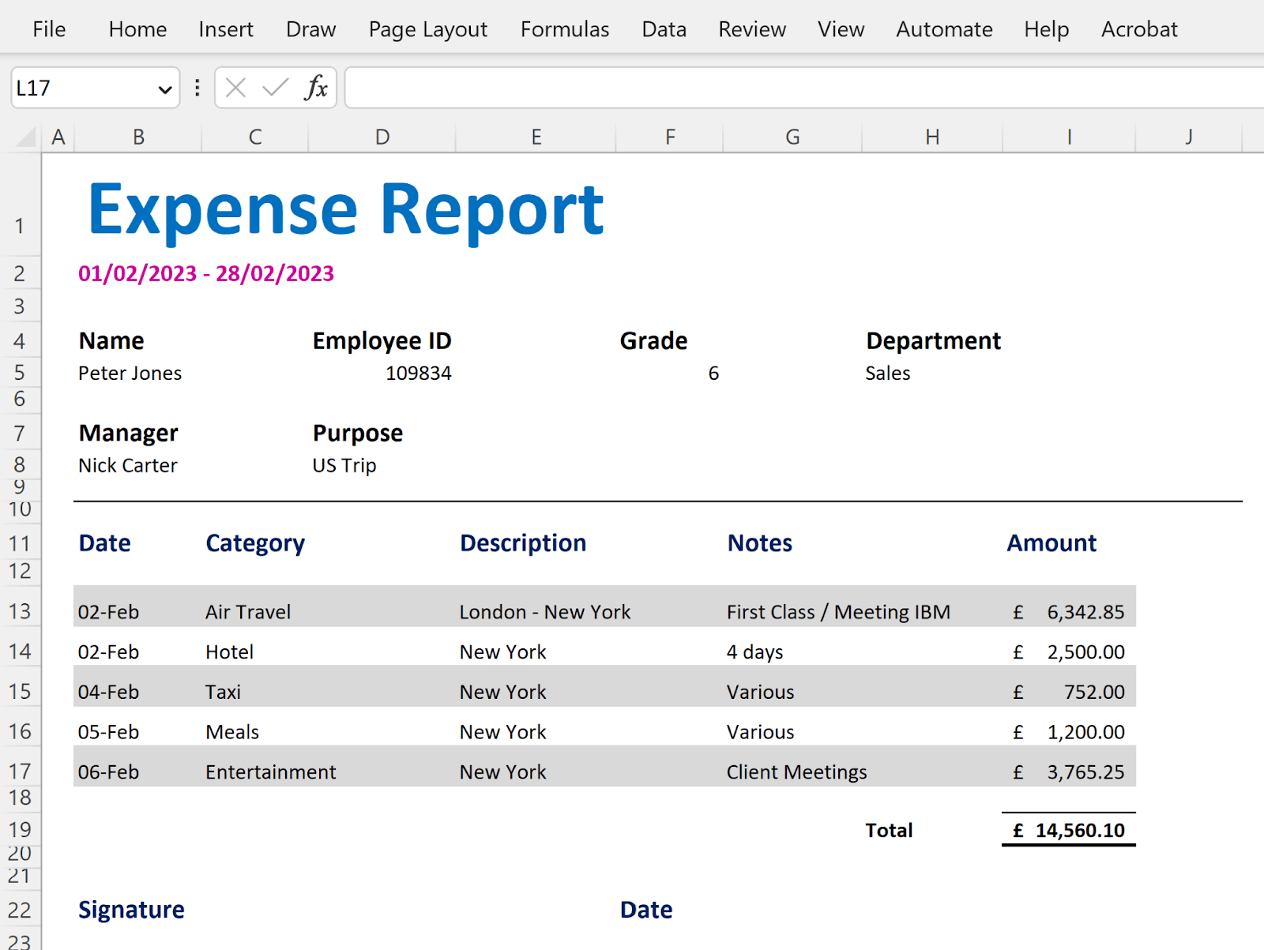Click the Enter checkmark icon in formula bar

(275, 88)
